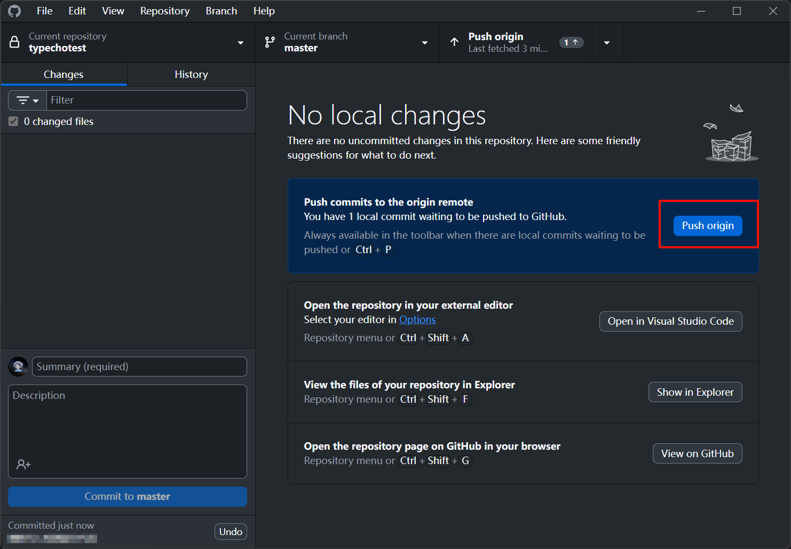Click Open in Visual Studio Code

pos(670,321)
